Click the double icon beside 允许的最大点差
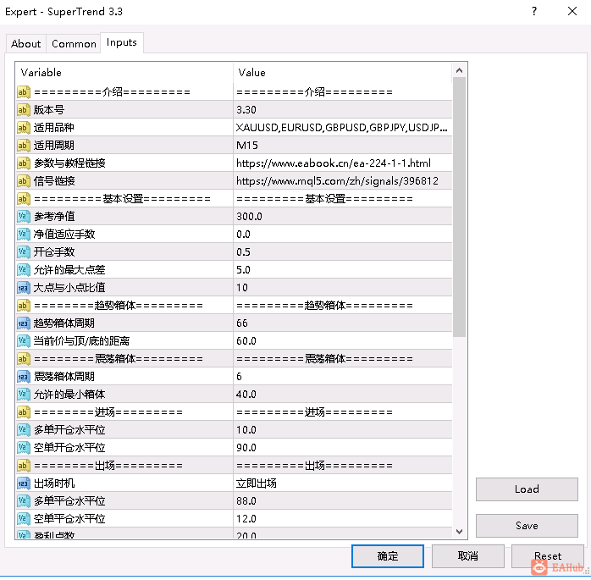Viewport: 591px width, 580px height. pos(23,270)
